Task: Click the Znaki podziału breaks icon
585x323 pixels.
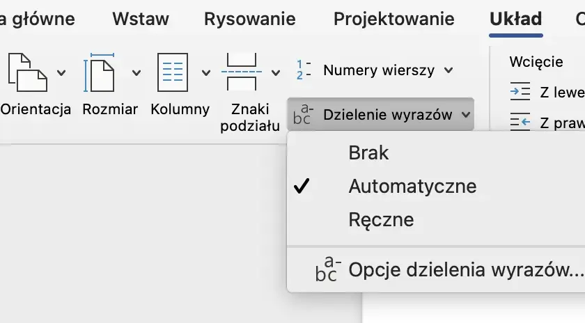Action: [242, 72]
